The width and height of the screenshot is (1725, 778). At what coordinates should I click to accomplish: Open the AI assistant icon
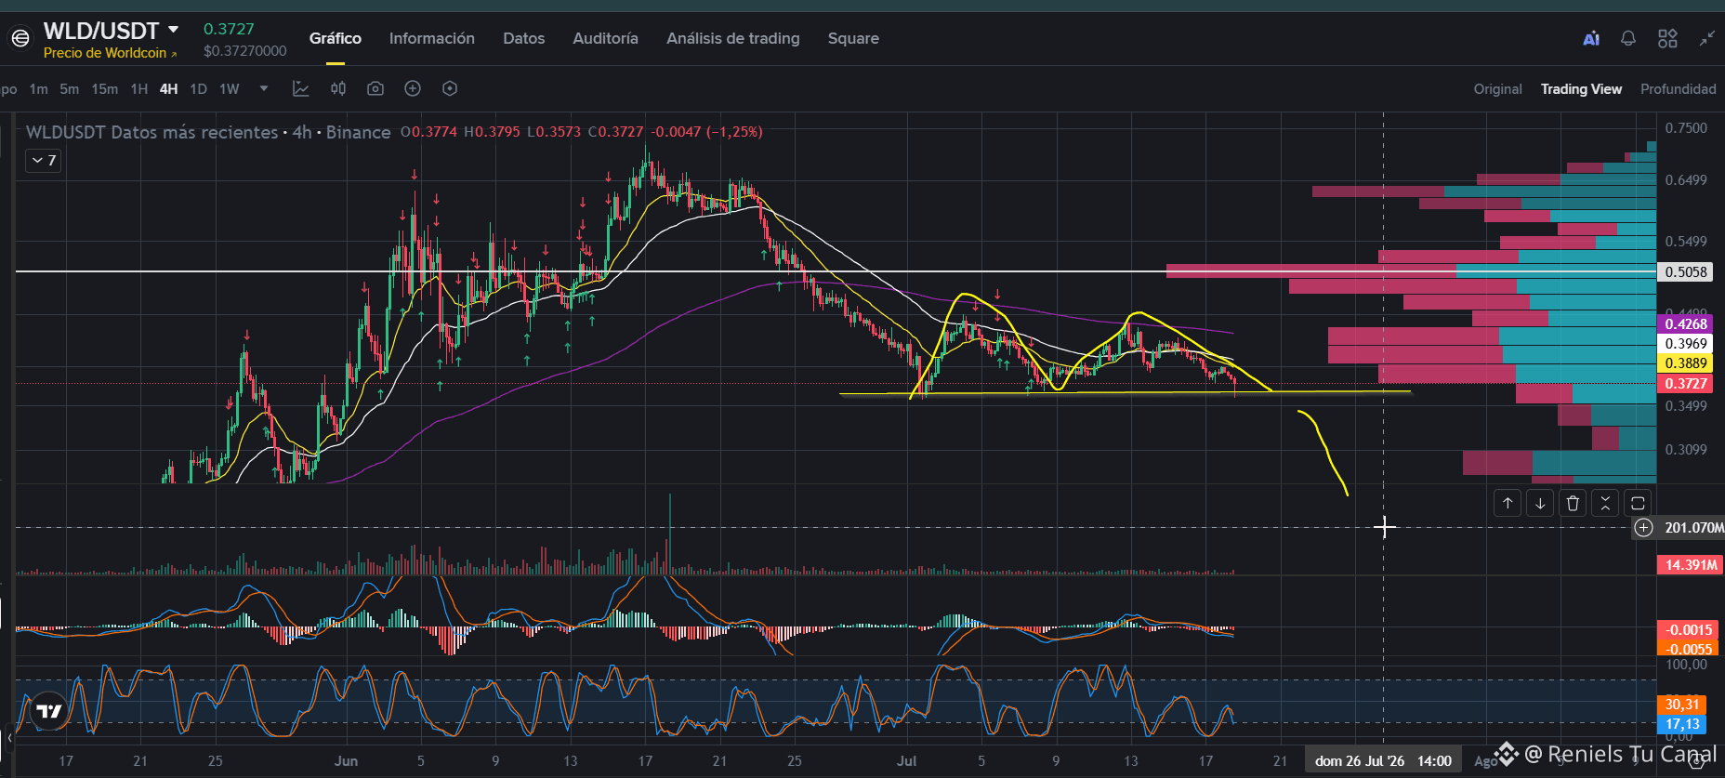click(1591, 38)
